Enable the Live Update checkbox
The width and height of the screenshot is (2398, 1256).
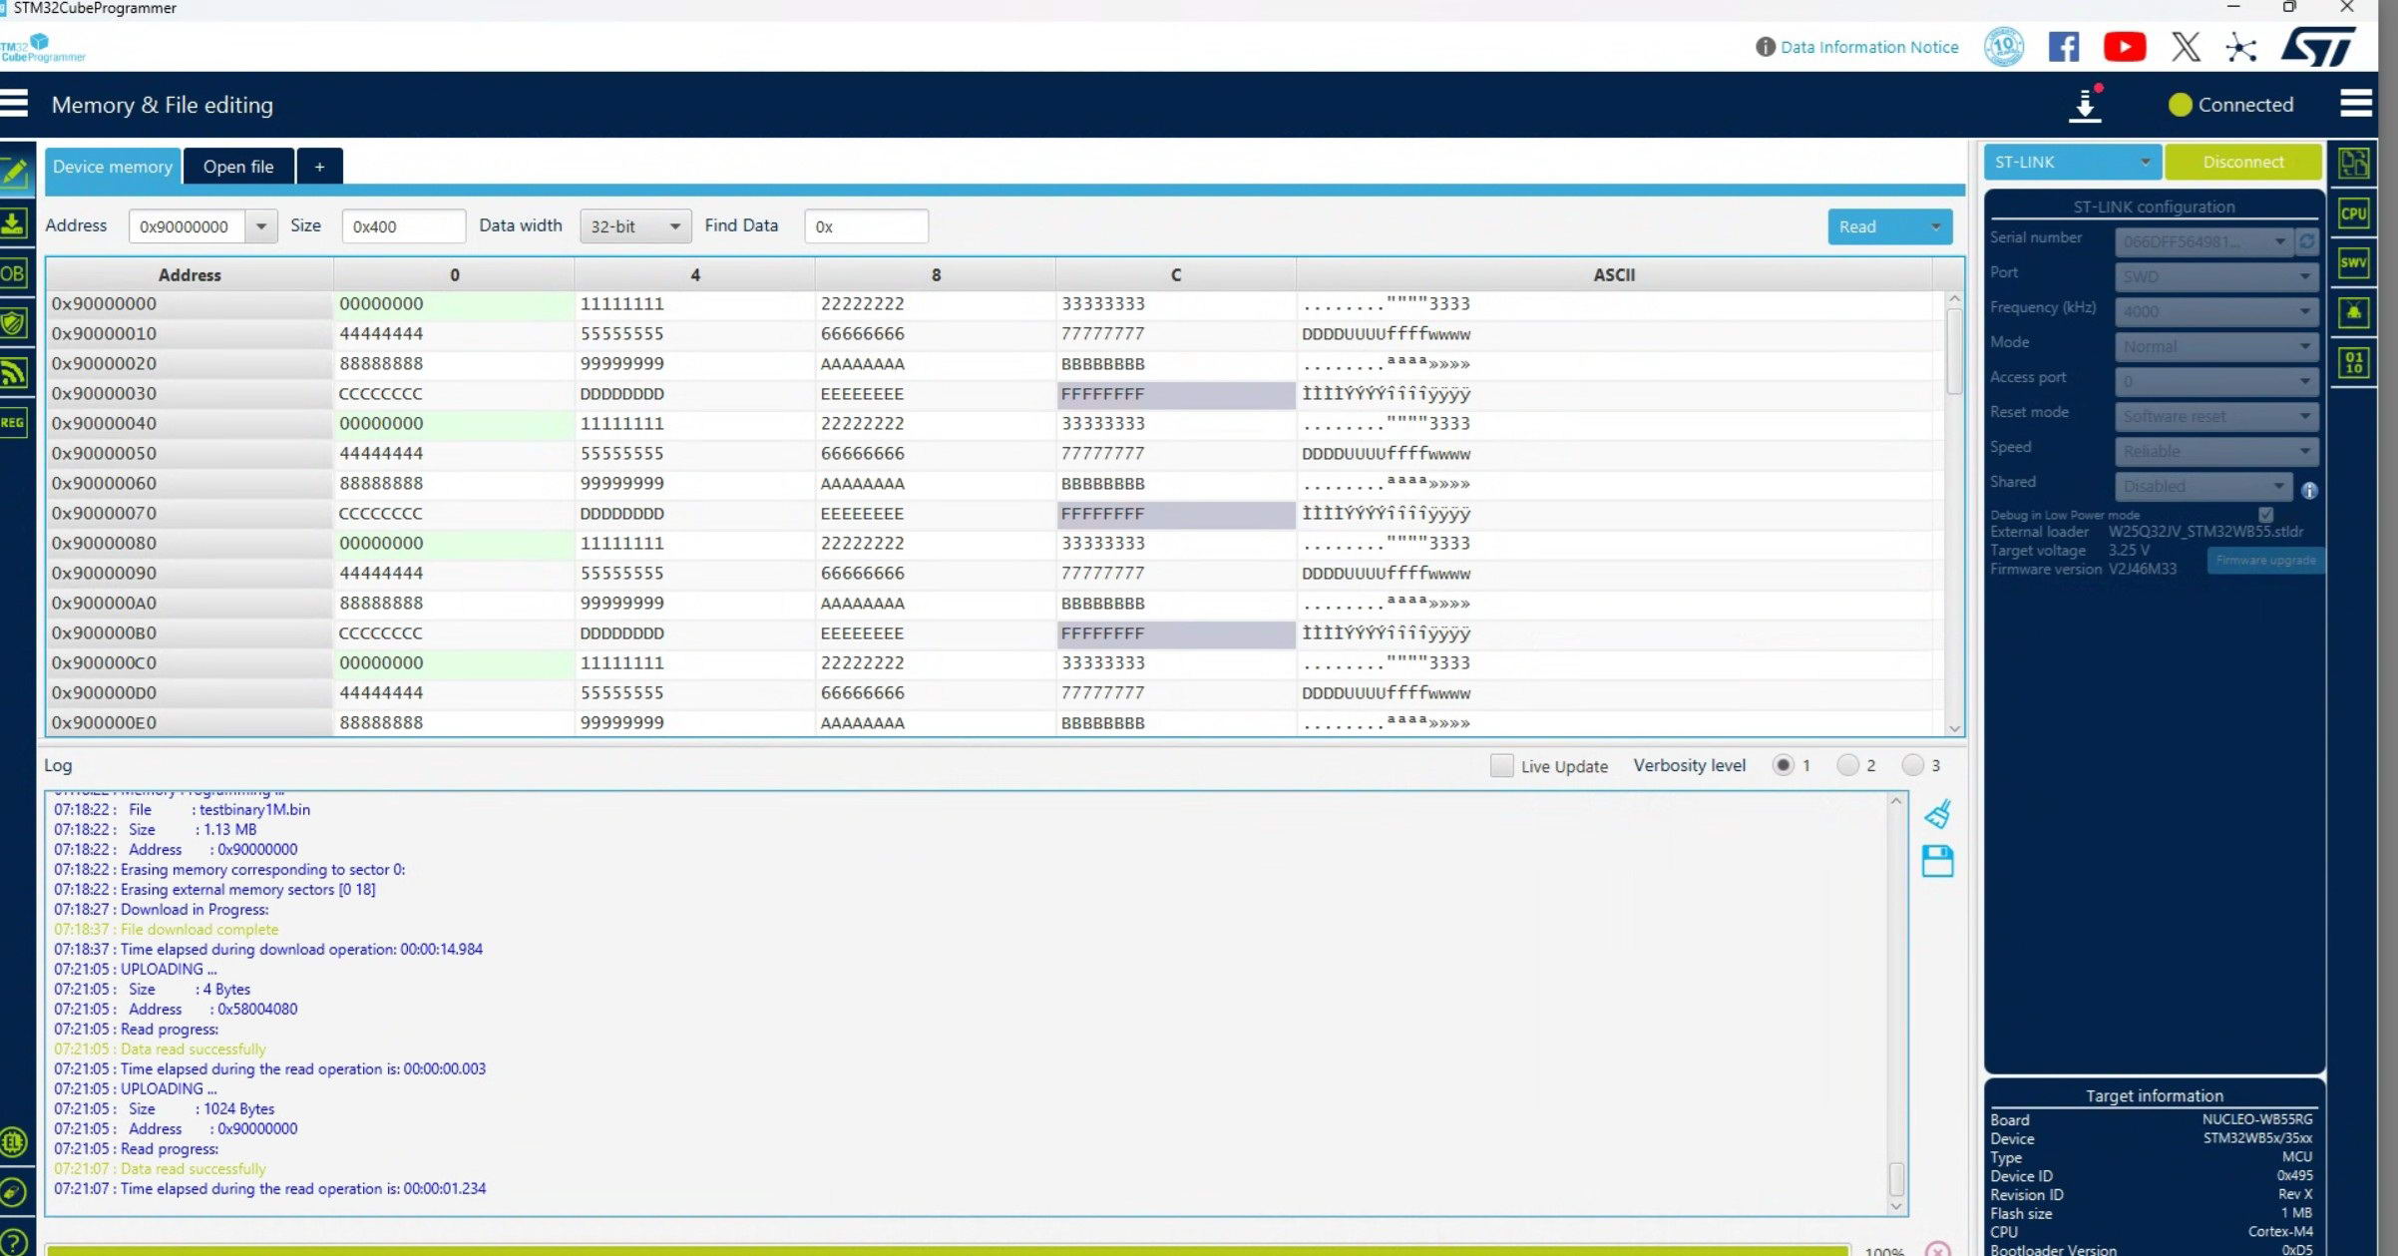1501,765
